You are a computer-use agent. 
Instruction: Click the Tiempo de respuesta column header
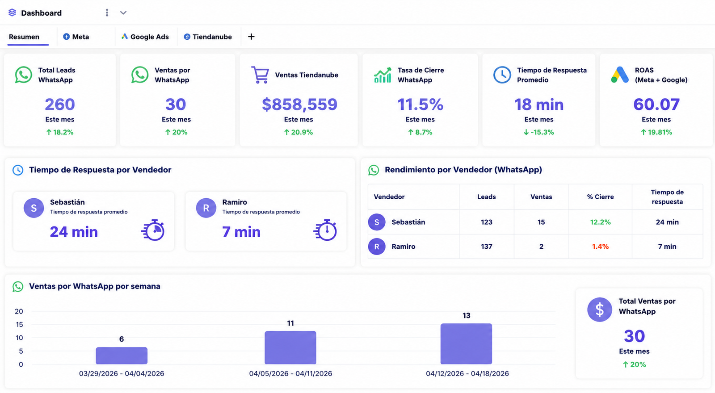point(667,197)
